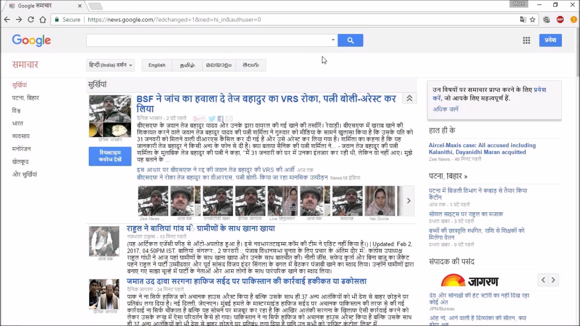Viewport: 580px width, 326px height.
Task: Collapse the BSF story with the chevron
Action: (x=409, y=99)
